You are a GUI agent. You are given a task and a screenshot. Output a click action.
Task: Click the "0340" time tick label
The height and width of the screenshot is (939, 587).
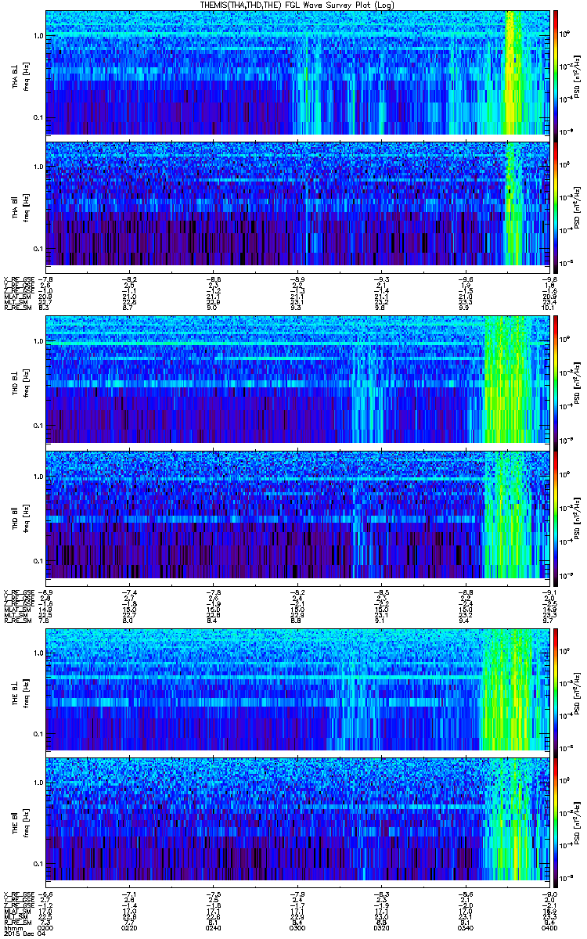coord(466,927)
